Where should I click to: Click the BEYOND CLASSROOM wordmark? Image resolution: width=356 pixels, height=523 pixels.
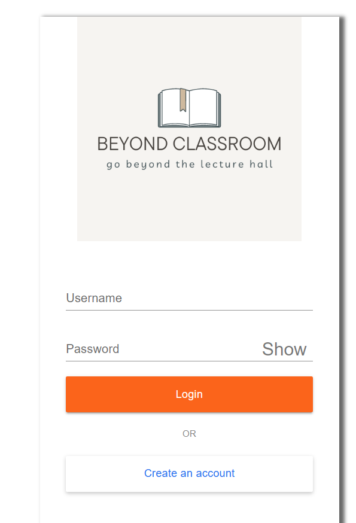coord(189,144)
